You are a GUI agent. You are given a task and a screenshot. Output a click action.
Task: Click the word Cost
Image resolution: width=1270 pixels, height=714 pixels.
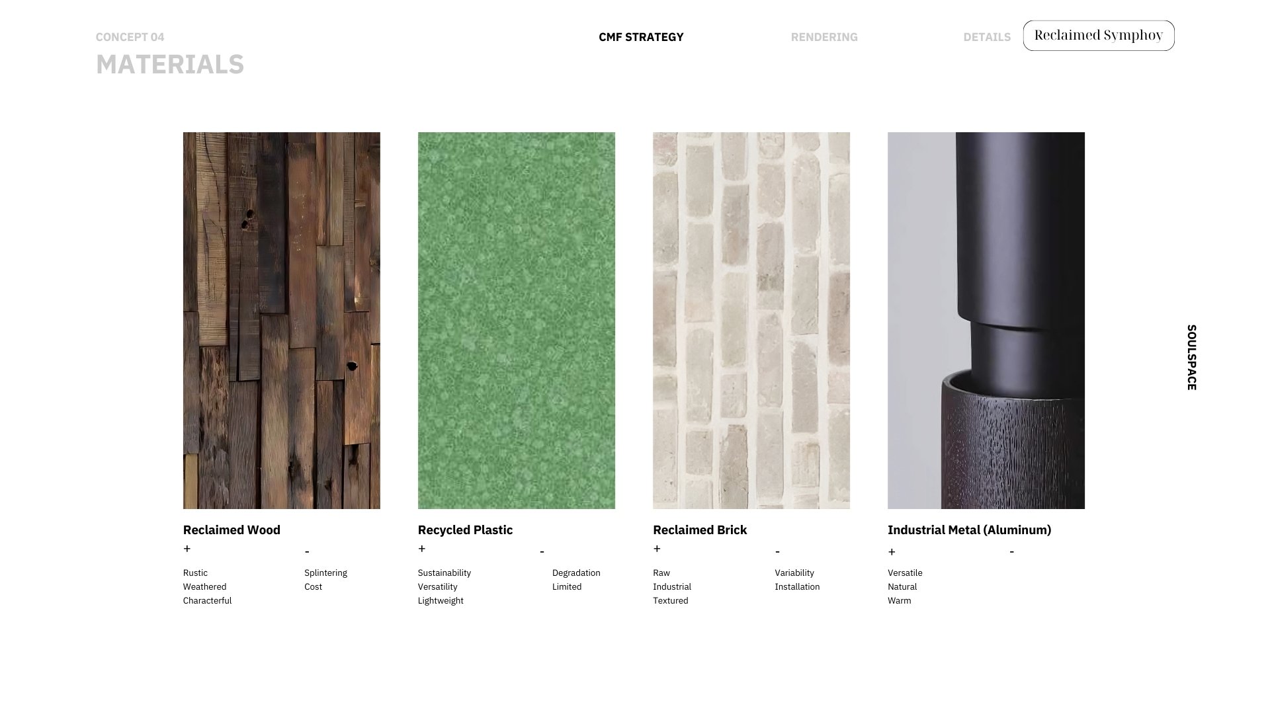coord(313,587)
